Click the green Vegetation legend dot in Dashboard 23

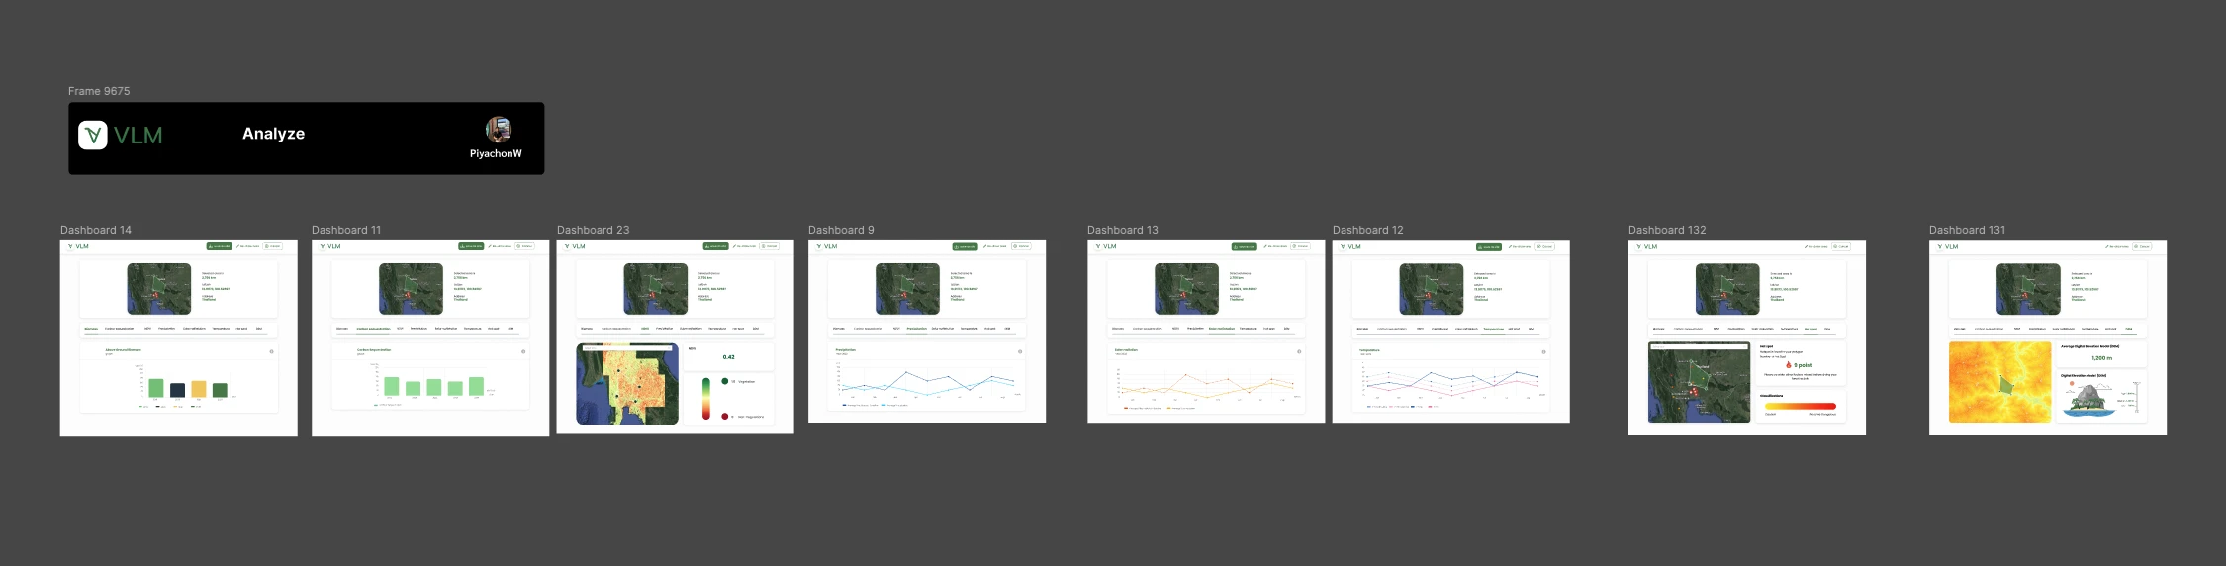coord(725,381)
